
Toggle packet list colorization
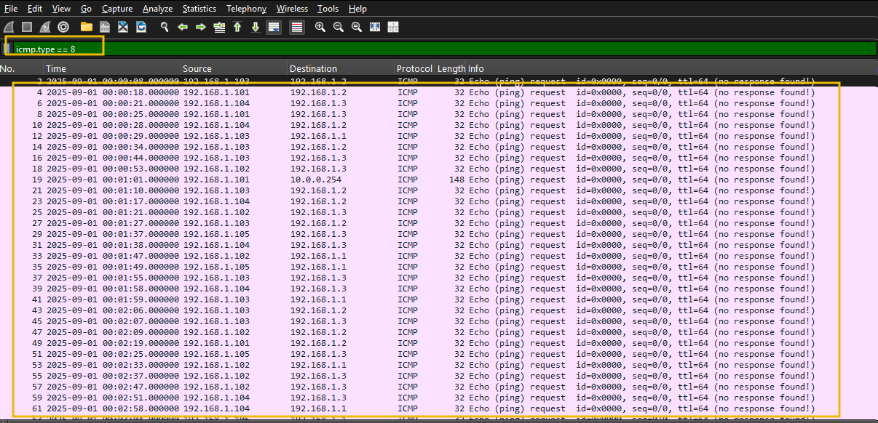(296, 27)
